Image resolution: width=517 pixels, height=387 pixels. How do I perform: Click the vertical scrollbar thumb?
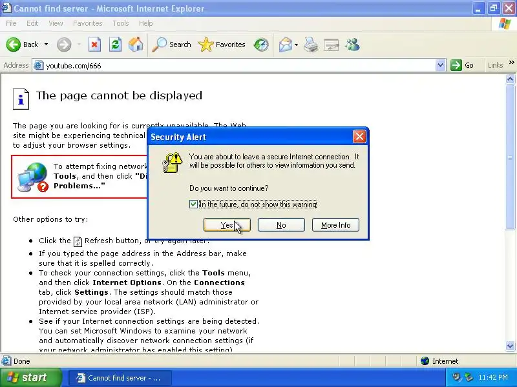[x=510, y=157]
